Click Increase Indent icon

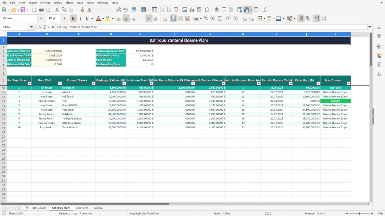click(244, 19)
